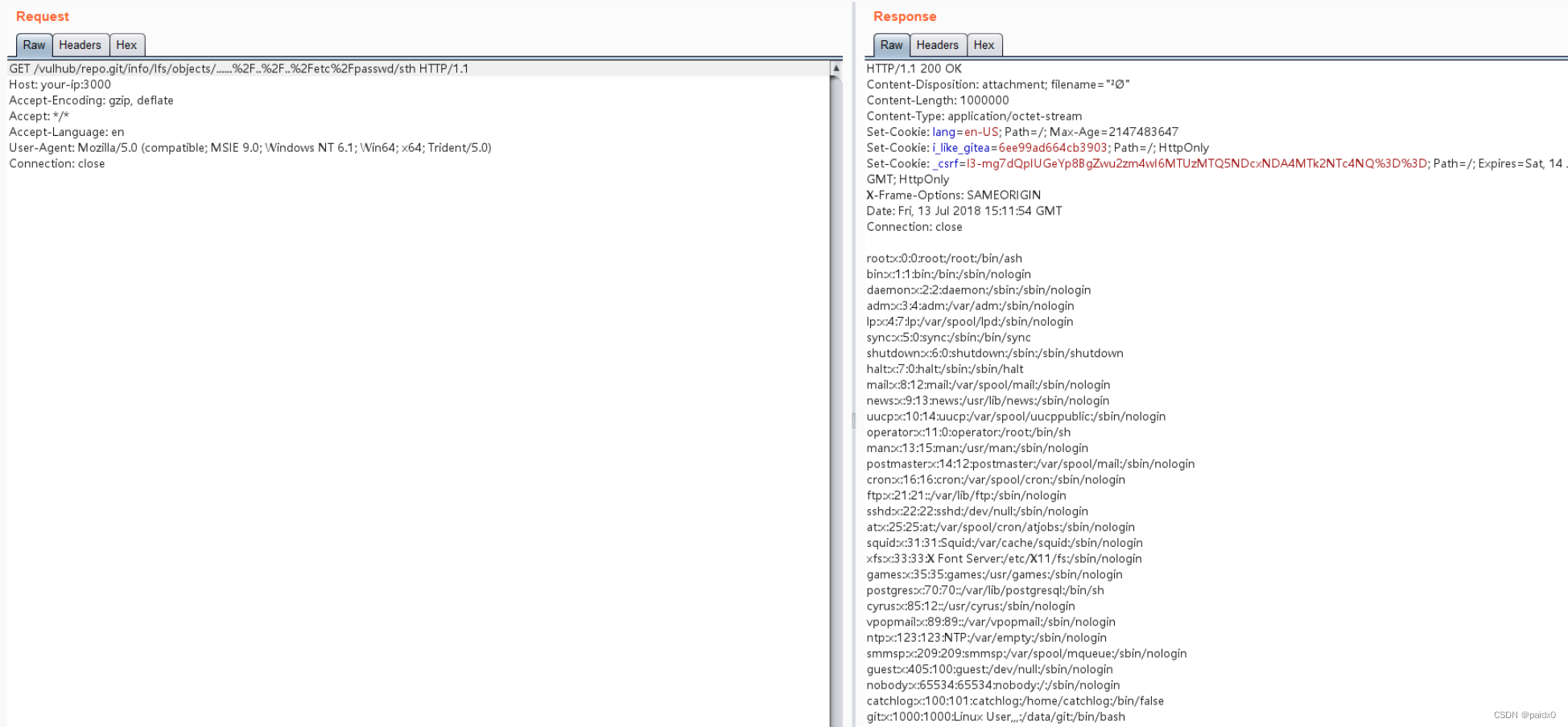Select the Raw tab in Request panel
This screenshot has height=727, width=1568.
pyautogui.click(x=34, y=45)
